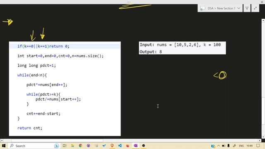The width and height of the screenshot is (265, 149).
Task: Exit full page view with diagonal arrows
Action: 255,8
